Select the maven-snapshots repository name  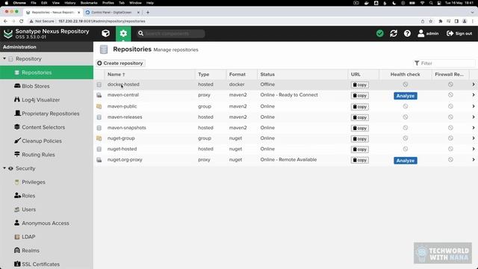(126, 128)
